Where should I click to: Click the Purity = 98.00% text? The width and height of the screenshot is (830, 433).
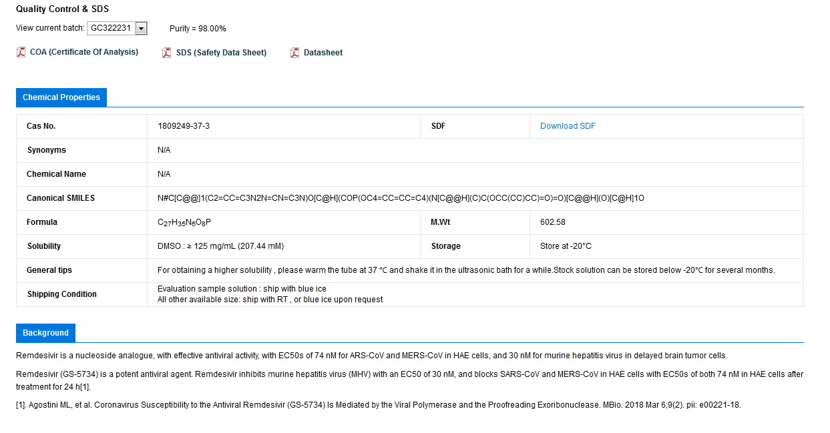198,29
